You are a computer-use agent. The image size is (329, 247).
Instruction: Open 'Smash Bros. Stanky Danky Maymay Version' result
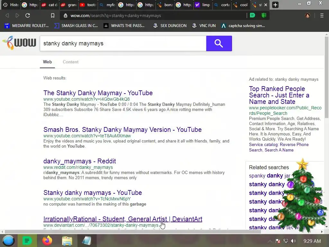[122, 130]
